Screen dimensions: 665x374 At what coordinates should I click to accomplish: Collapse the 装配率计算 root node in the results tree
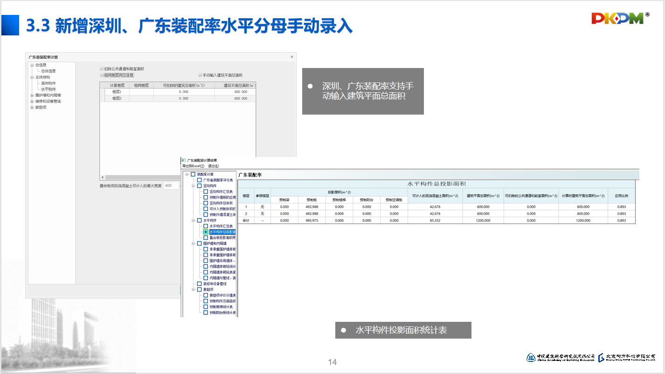(x=187, y=174)
